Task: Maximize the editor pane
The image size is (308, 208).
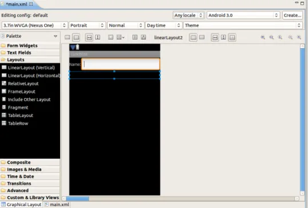Action: (x=302, y=3)
